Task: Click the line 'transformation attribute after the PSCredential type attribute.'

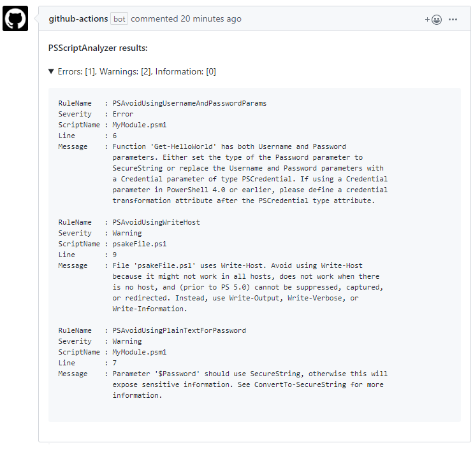Action: pyautogui.click(x=244, y=200)
